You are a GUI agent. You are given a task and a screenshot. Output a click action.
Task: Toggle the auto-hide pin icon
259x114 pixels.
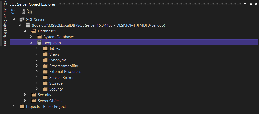click(251, 4)
